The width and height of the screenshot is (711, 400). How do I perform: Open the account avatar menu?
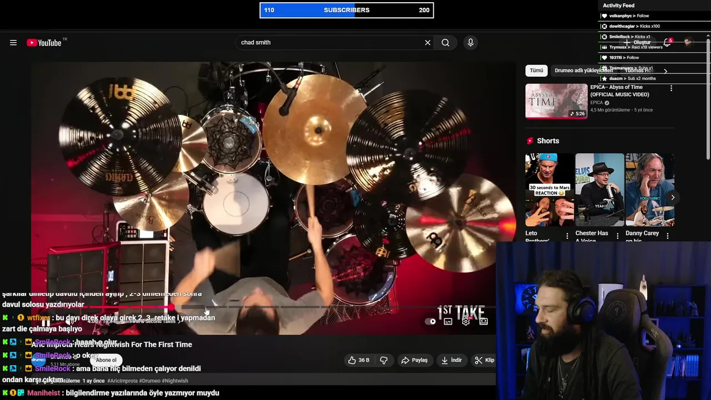(688, 43)
